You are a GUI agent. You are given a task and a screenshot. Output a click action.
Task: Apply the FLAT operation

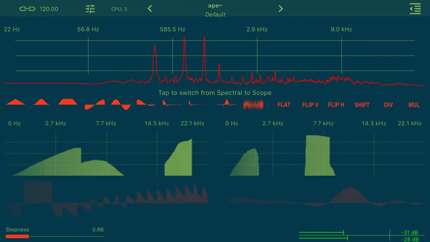(284, 105)
